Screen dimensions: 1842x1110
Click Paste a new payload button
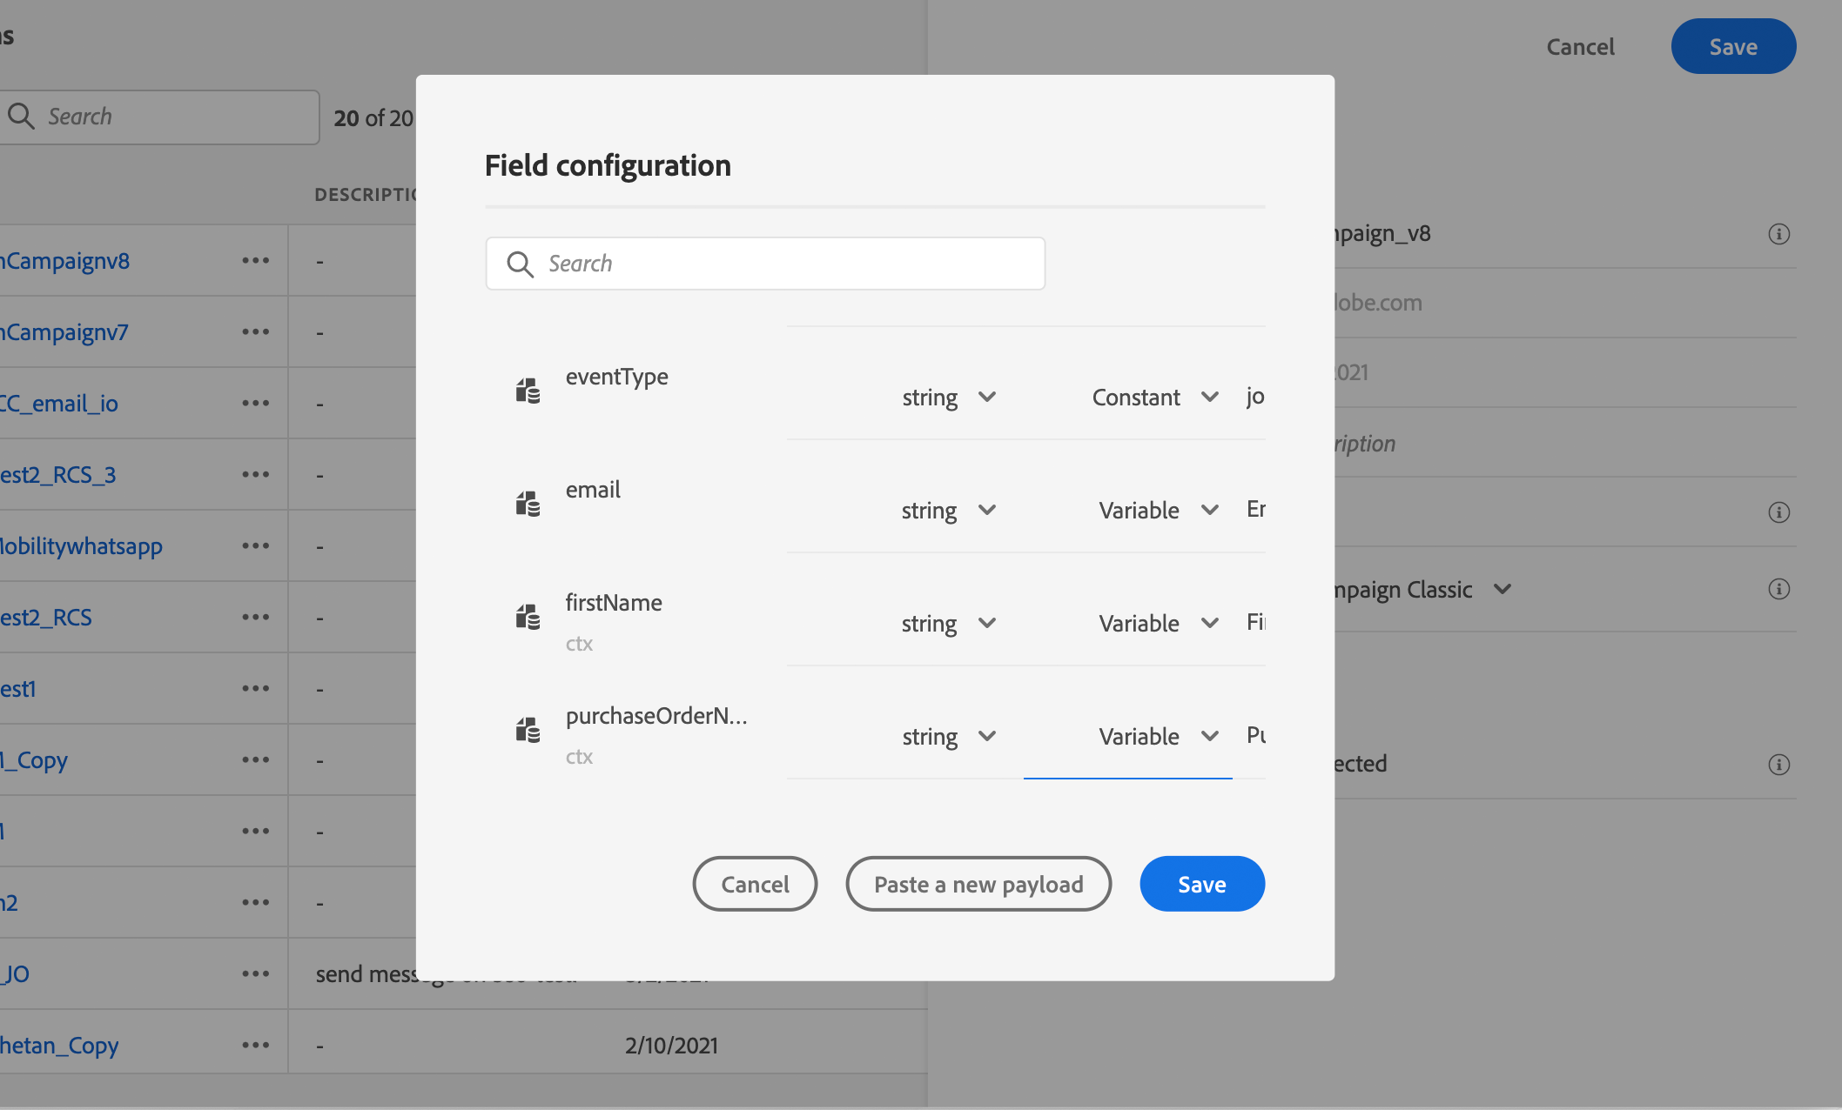pyautogui.click(x=978, y=884)
